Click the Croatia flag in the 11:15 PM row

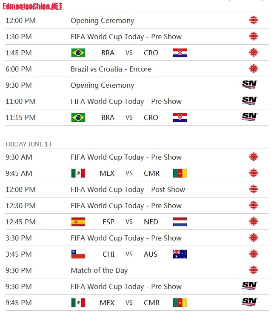pos(180,117)
